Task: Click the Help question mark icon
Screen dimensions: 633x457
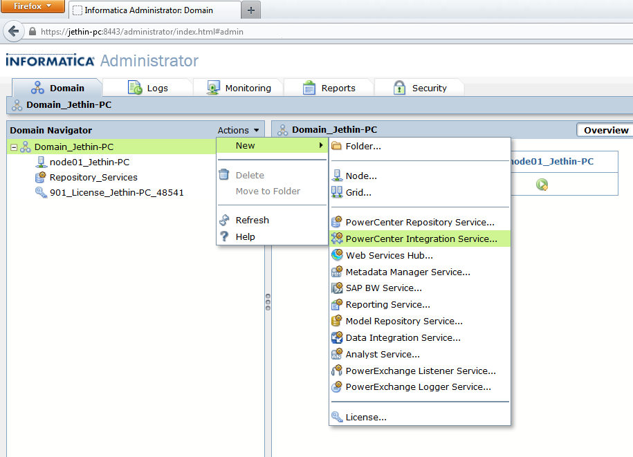Action: (x=224, y=236)
